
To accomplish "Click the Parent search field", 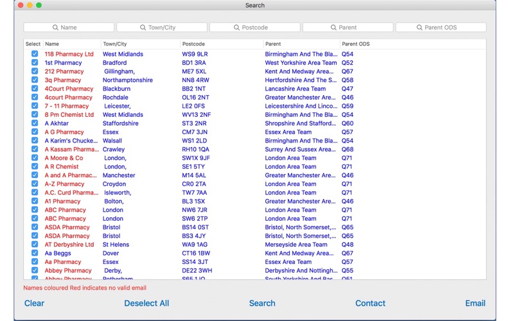I will (348, 28).
